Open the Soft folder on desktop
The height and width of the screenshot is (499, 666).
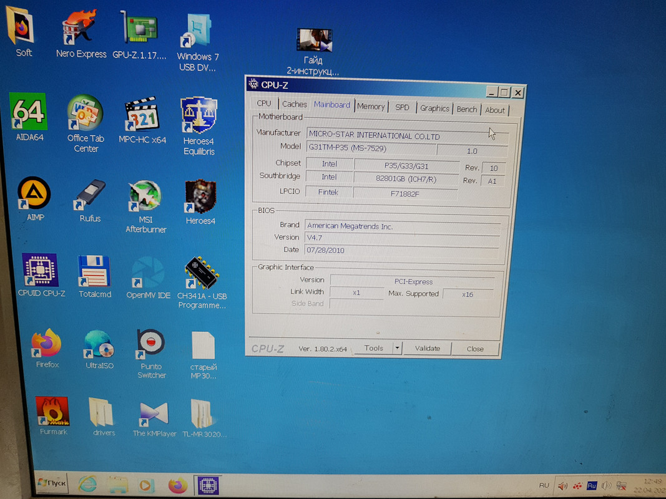[21, 32]
